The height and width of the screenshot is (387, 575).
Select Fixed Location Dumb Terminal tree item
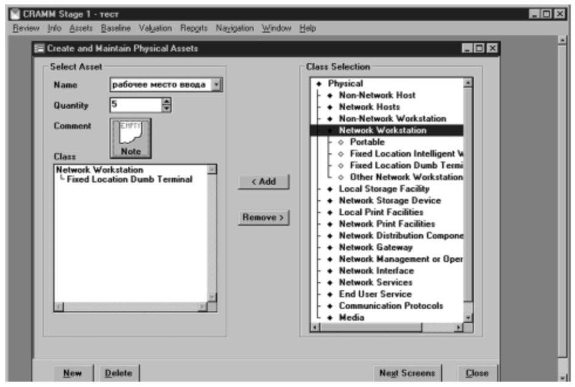click(x=406, y=166)
